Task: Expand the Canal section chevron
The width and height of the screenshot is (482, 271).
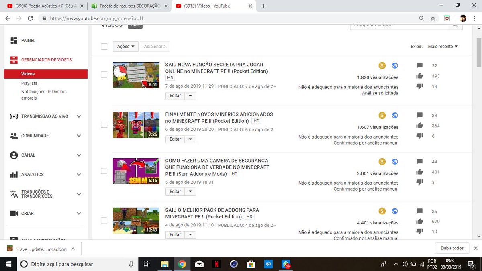Action: coord(79,155)
